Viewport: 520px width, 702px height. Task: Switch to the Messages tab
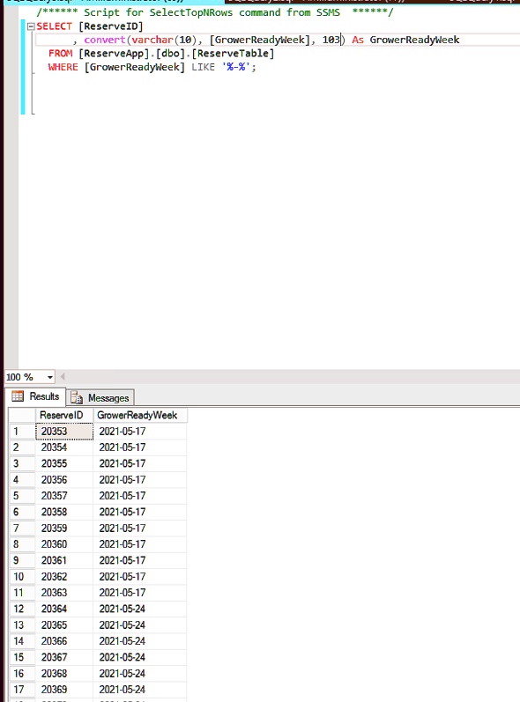coord(100,397)
